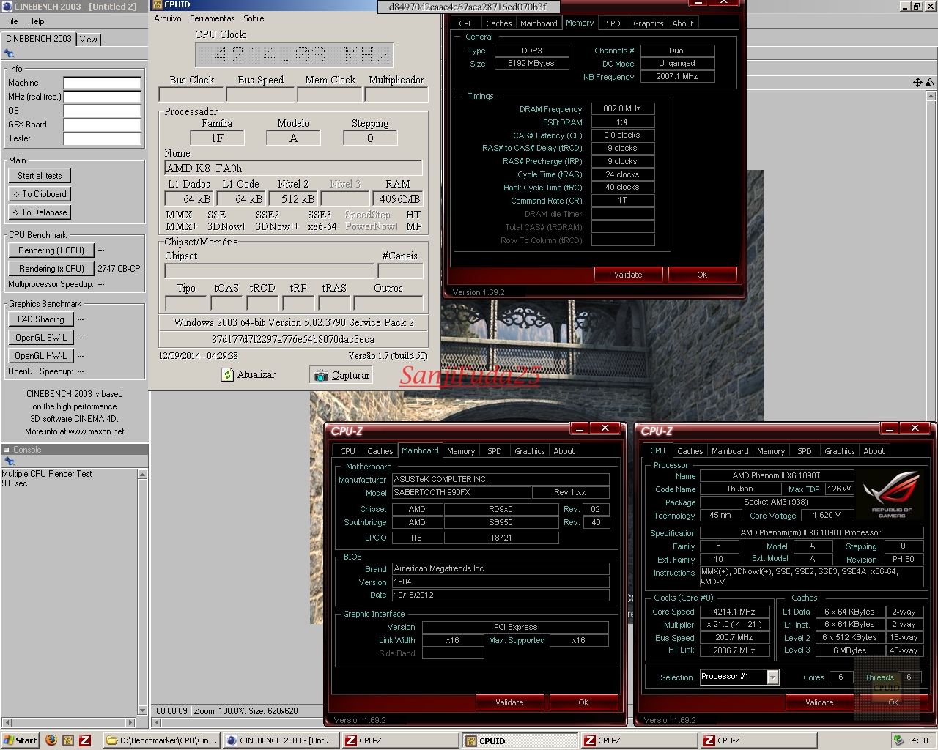The image size is (938, 750).
Task: Click the pin icon in Console panel
Action: (9, 461)
